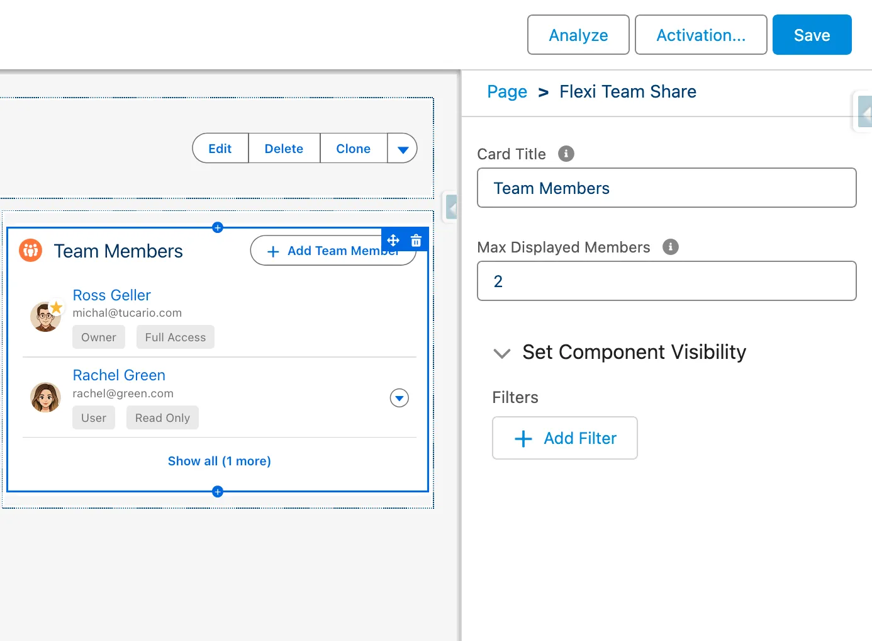Click the orange Team Members card icon
Screen dimensions: 872x641
coord(30,250)
